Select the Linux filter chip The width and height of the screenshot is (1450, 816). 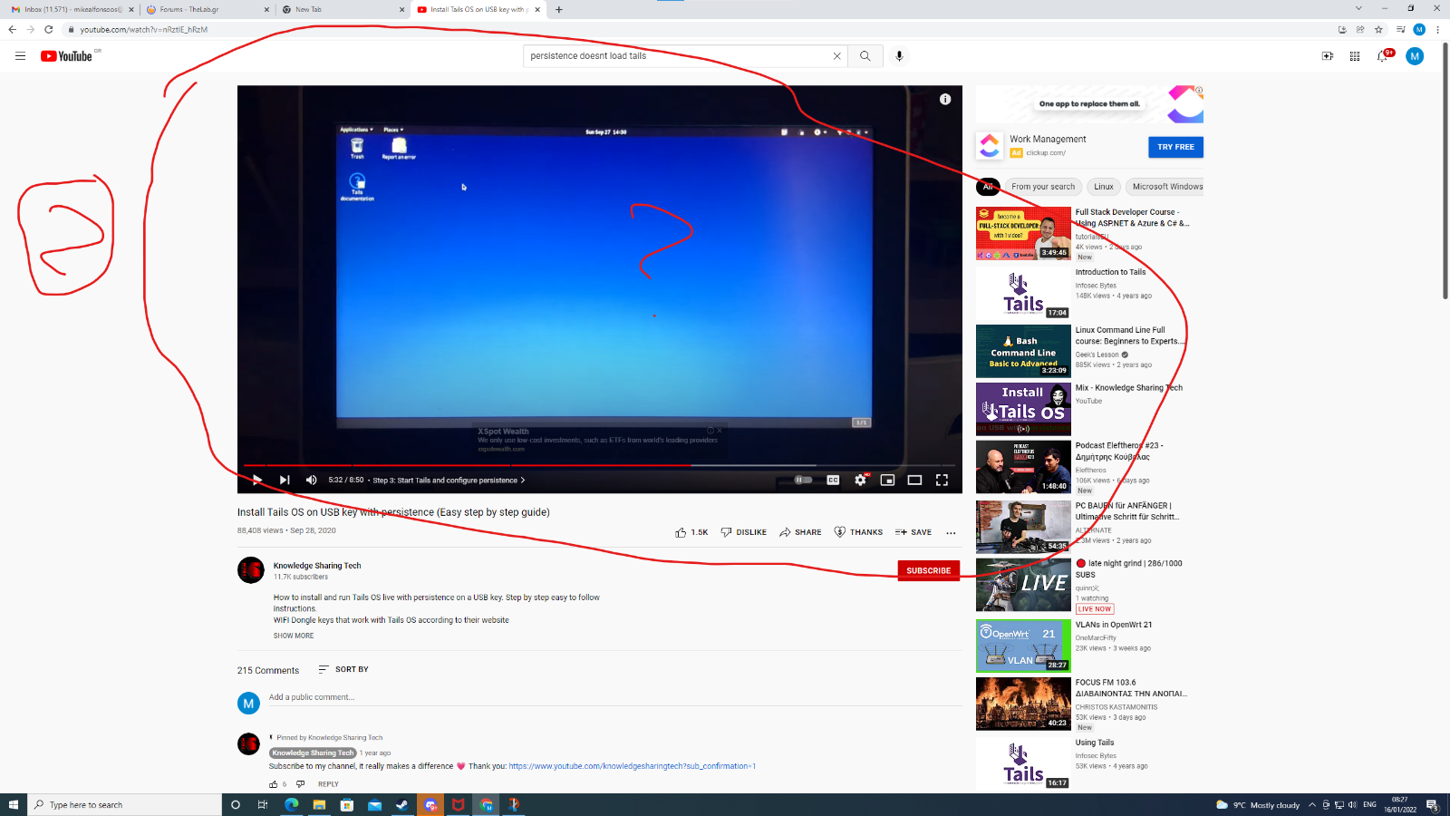(x=1104, y=187)
